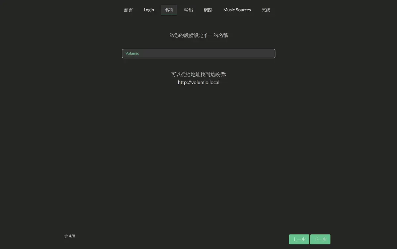Image resolution: width=397 pixels, height=249 pixels.
Task: Click the device name field containing Volumio
Action: pyautogui.click(x=198, y=53)
